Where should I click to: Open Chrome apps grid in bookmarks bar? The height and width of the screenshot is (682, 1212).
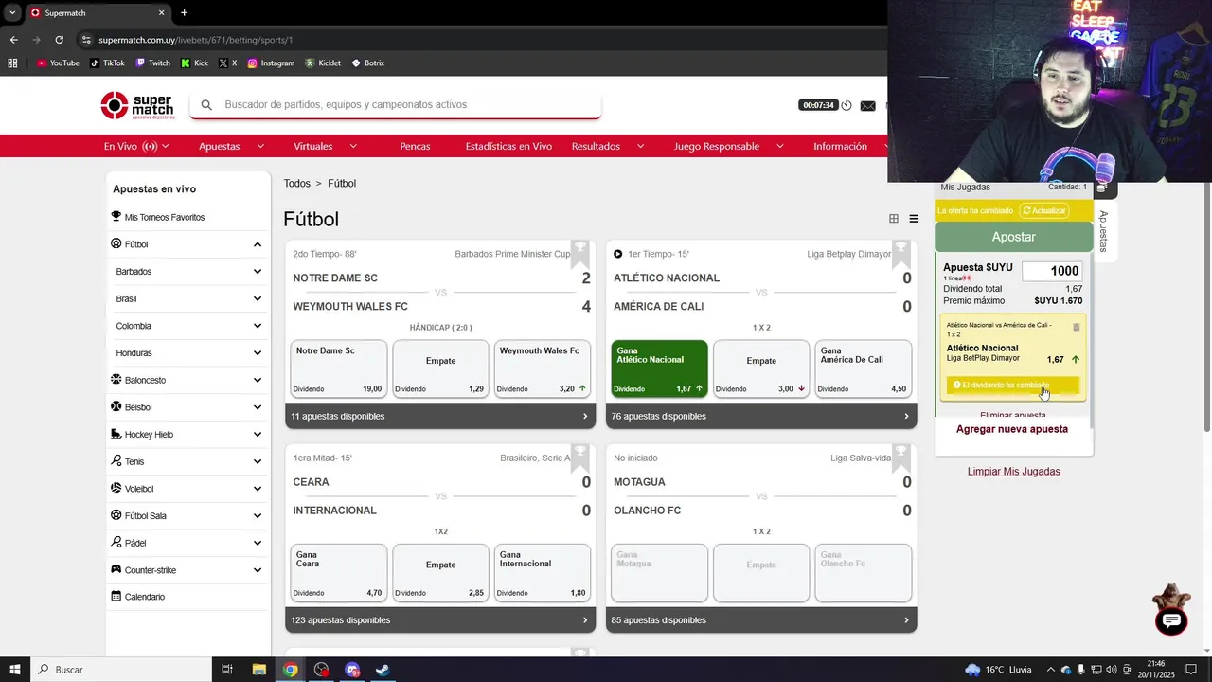tap(12, 63)
